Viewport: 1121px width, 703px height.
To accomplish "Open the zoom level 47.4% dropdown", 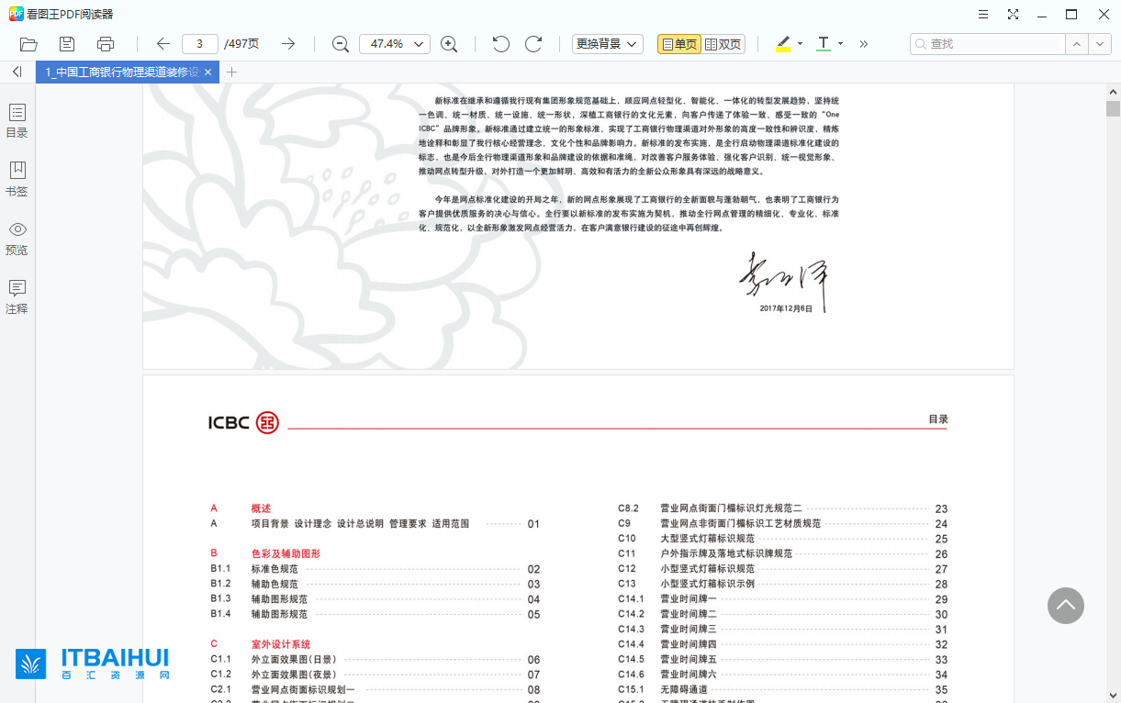I will tap(395, 44).
